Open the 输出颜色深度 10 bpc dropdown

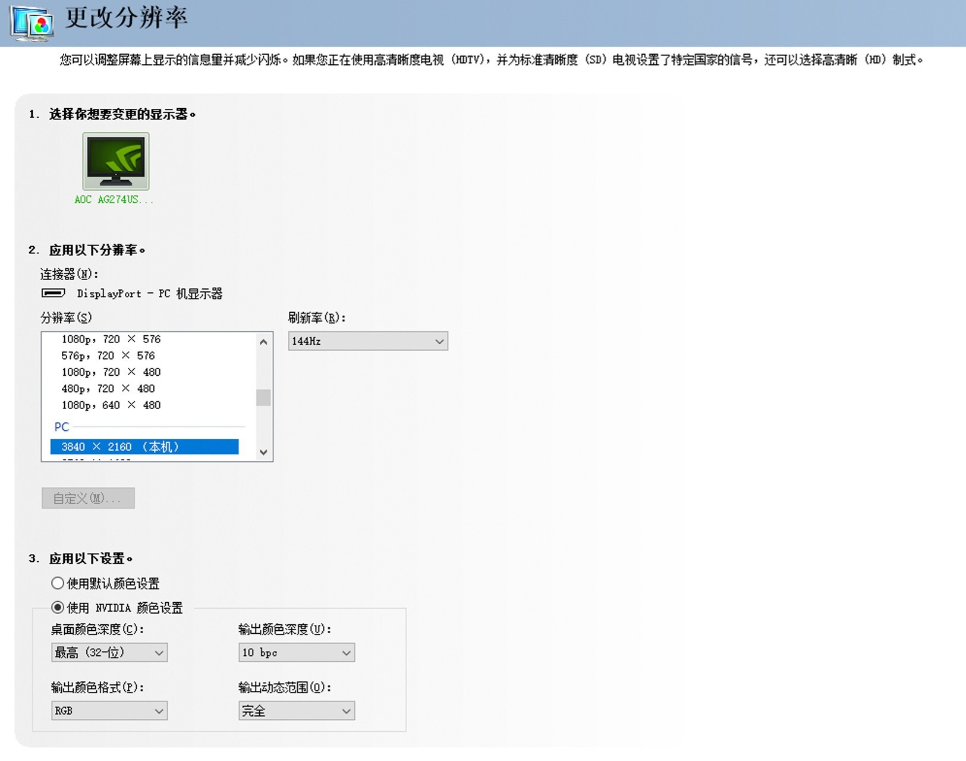point(296,652)
